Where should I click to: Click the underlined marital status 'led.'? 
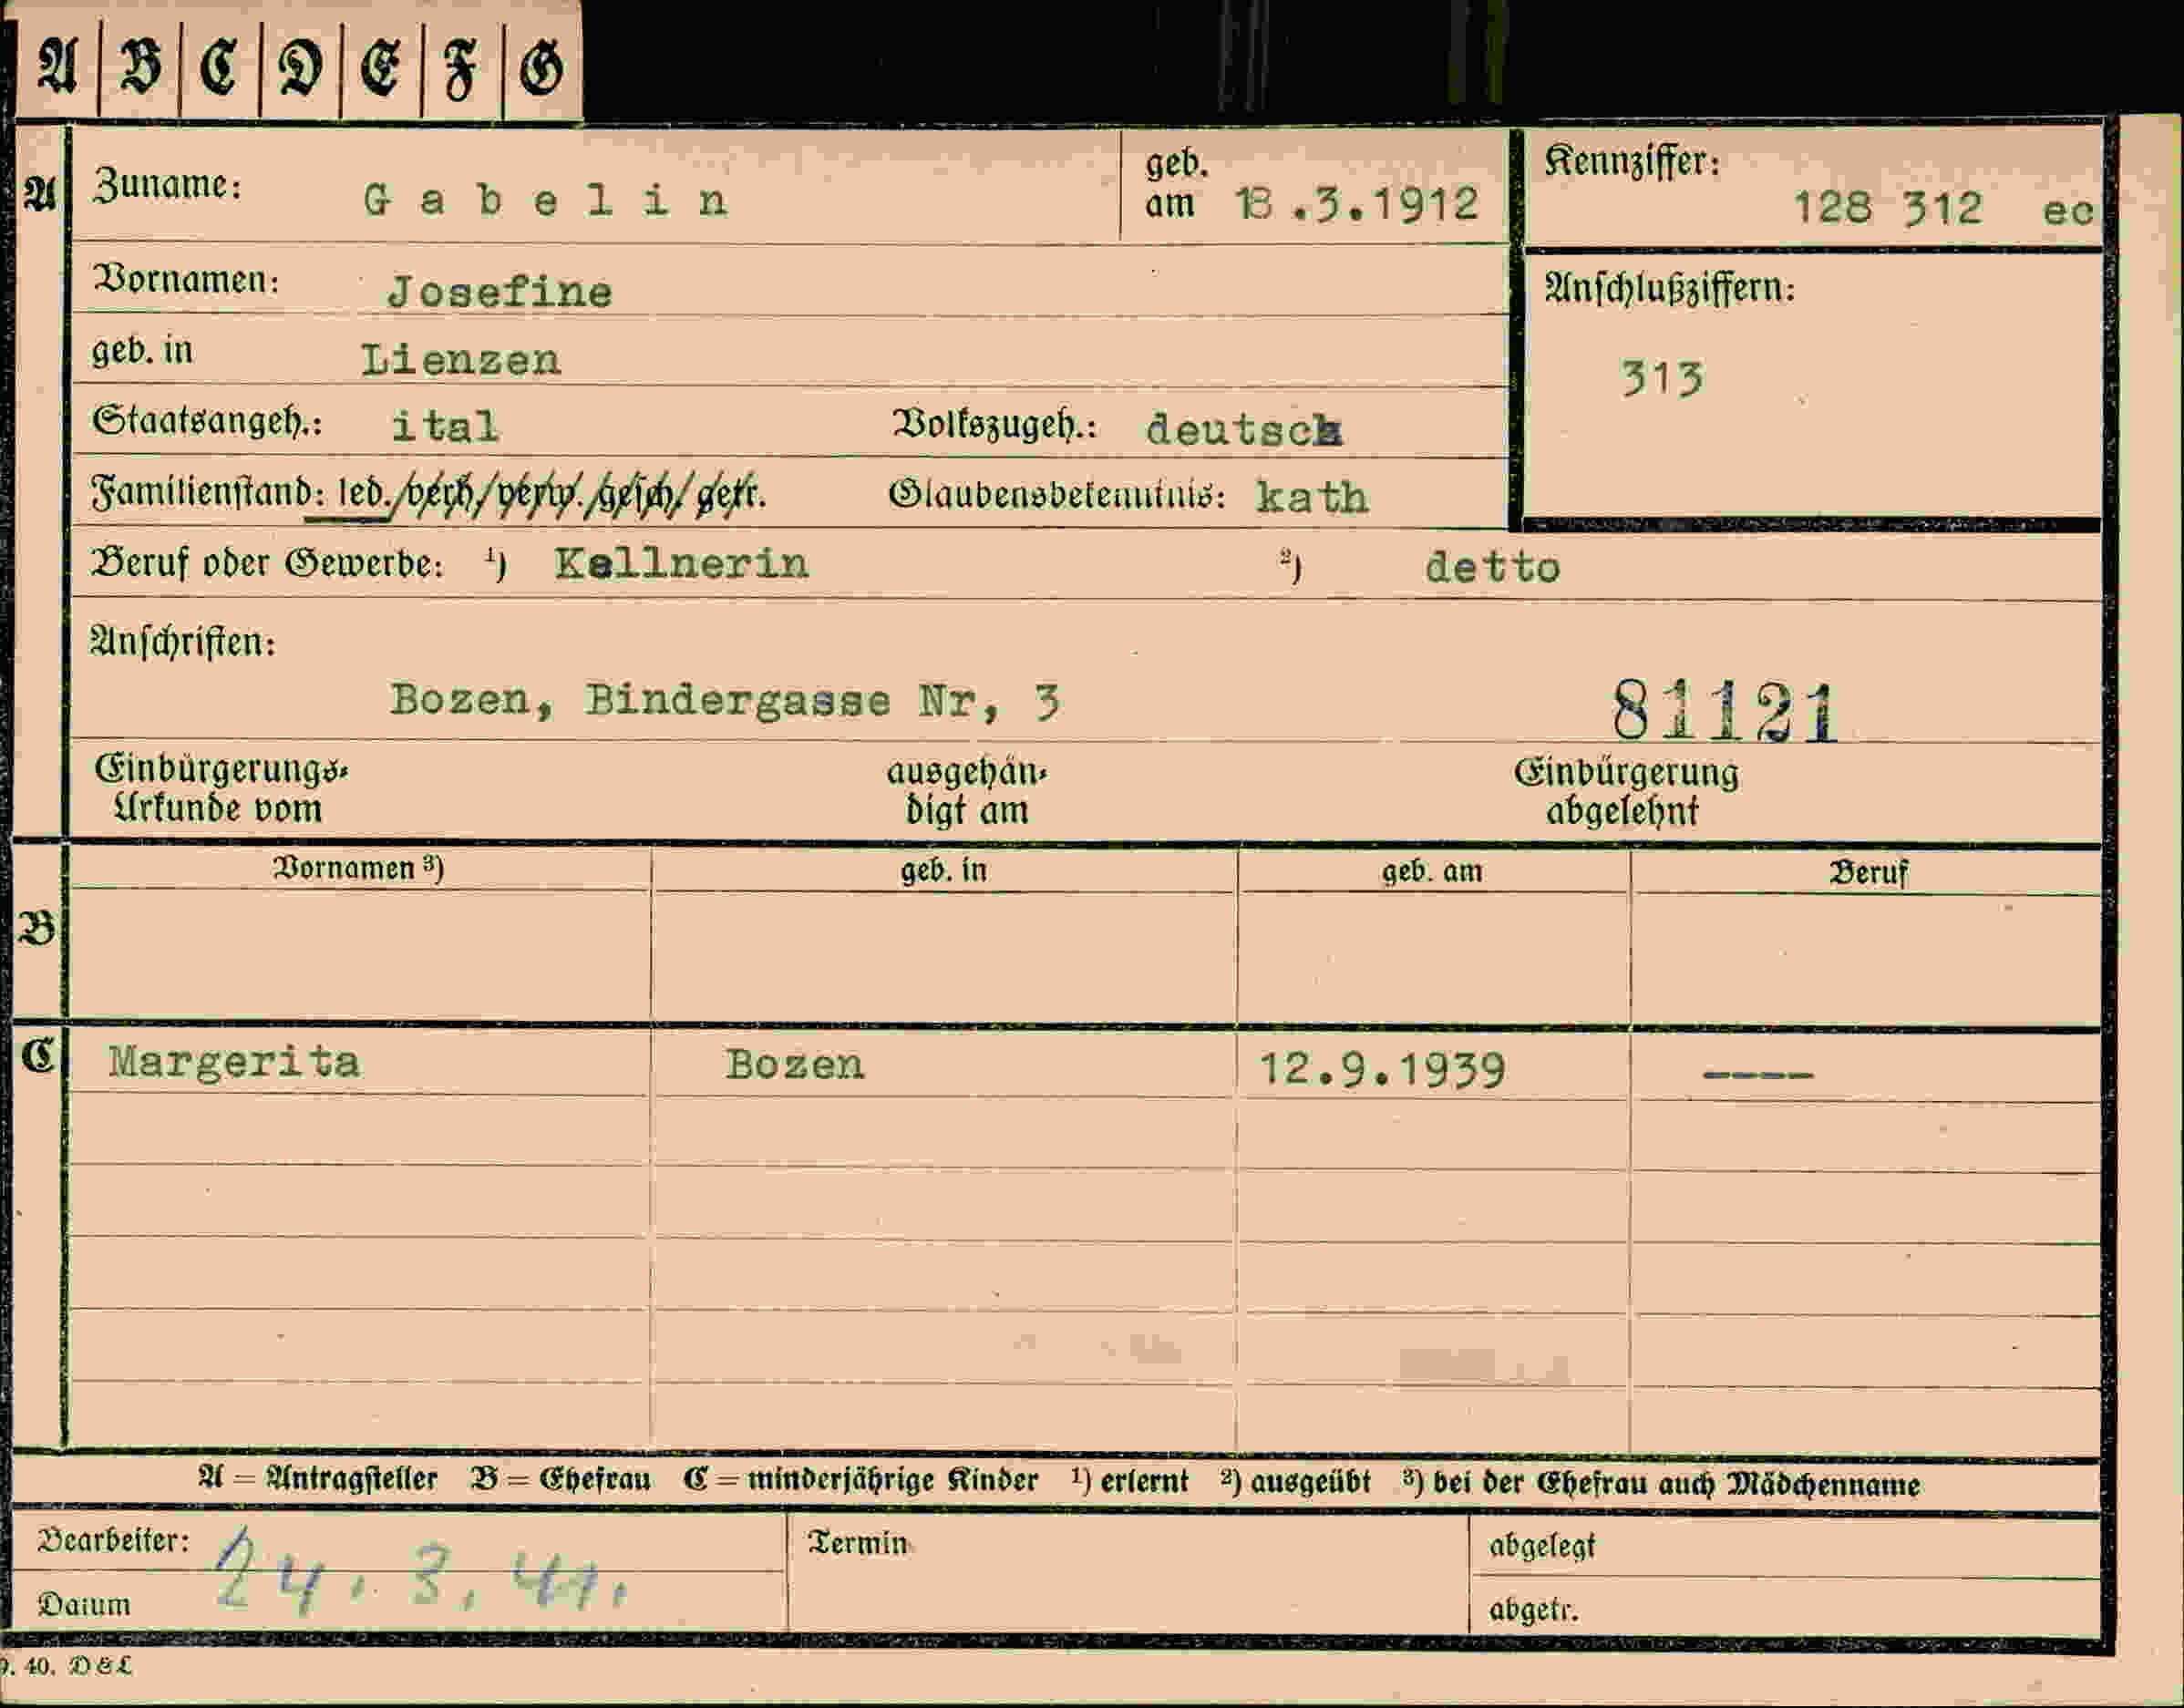coord(365,493)
